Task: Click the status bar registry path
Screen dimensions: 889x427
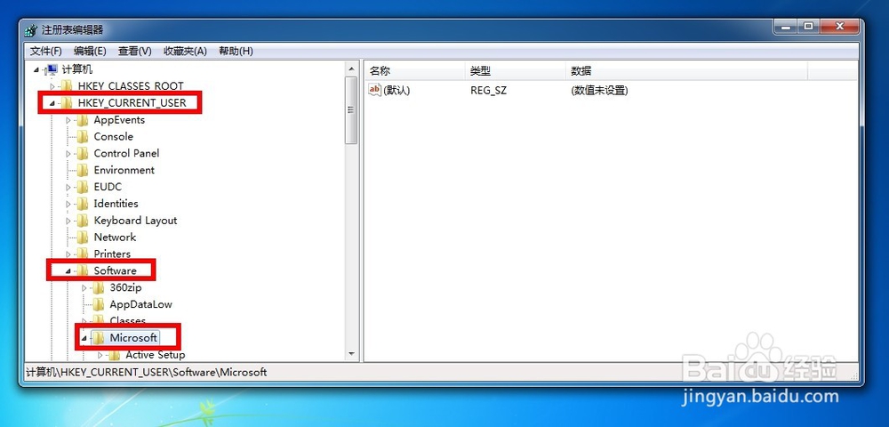Action: [147, 373]
